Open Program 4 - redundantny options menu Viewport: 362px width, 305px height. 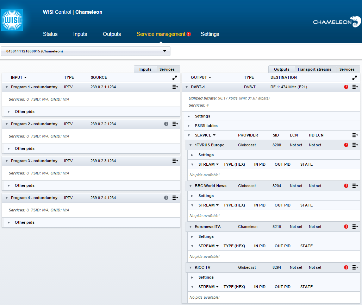point(175,198)
